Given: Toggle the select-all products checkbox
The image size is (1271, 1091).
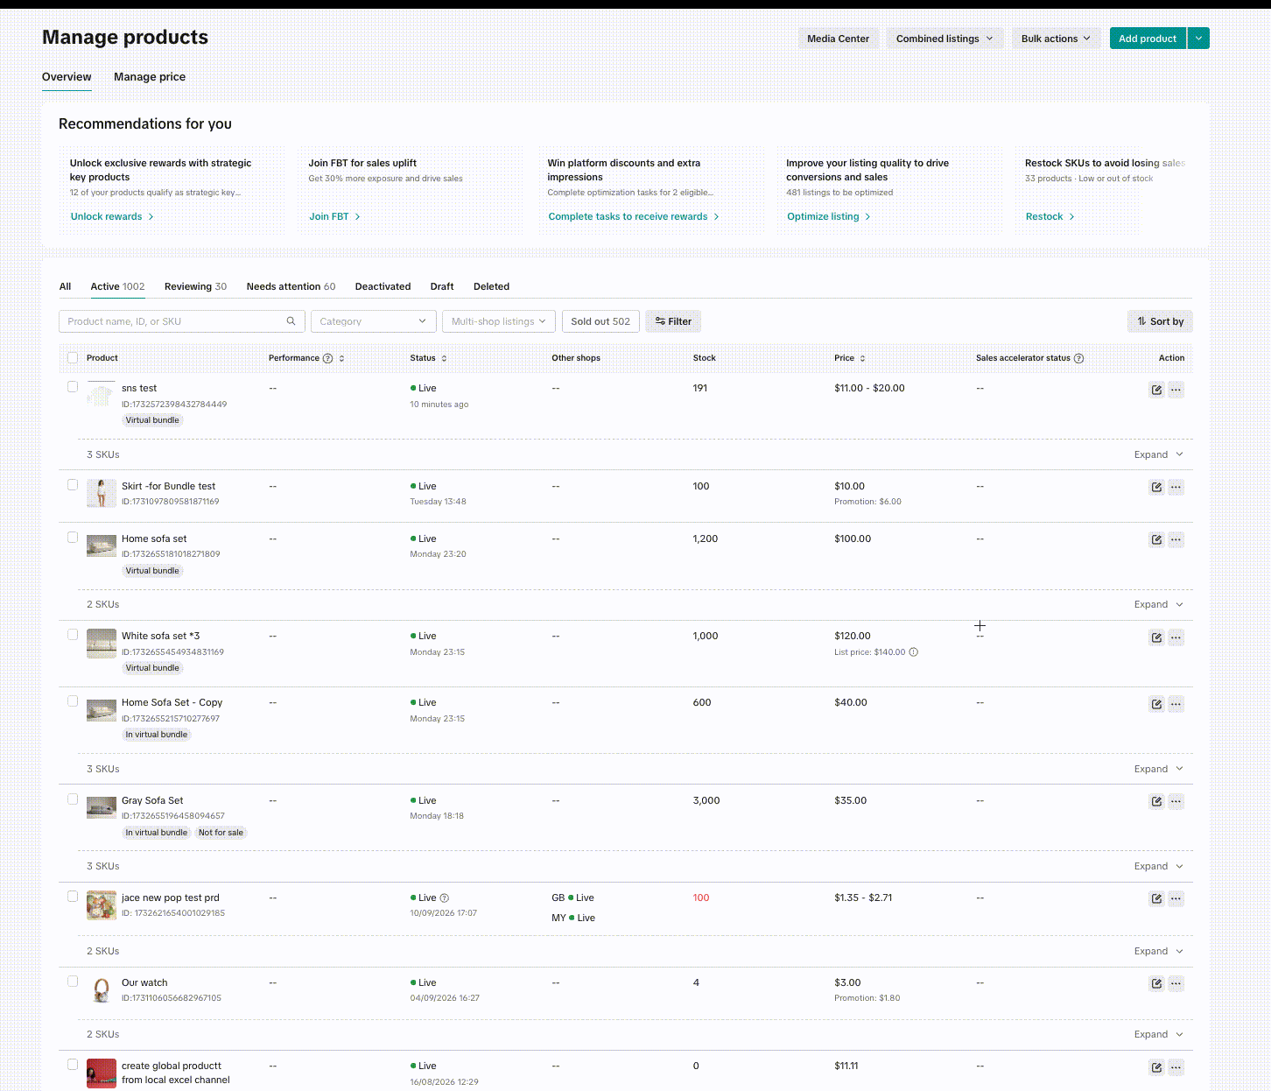Looking at the screenshot, I should point(73,358).
